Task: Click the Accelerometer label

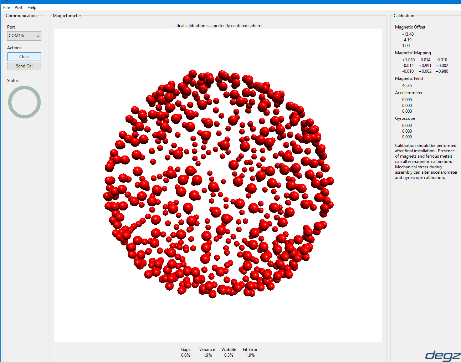Action: click(409, 93)
